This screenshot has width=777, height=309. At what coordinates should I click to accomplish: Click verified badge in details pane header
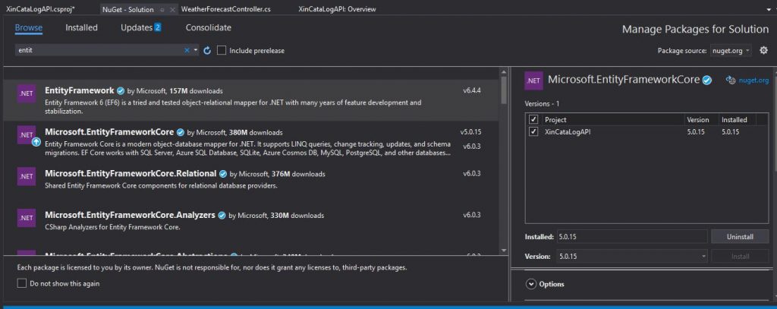click(x=707, y=80)
